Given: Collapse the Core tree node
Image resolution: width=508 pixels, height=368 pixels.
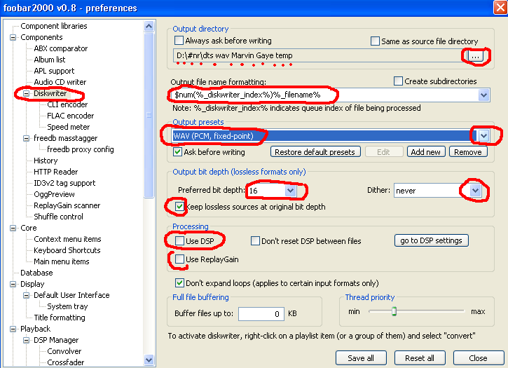Looking at the screenshot, I should 13,228.
